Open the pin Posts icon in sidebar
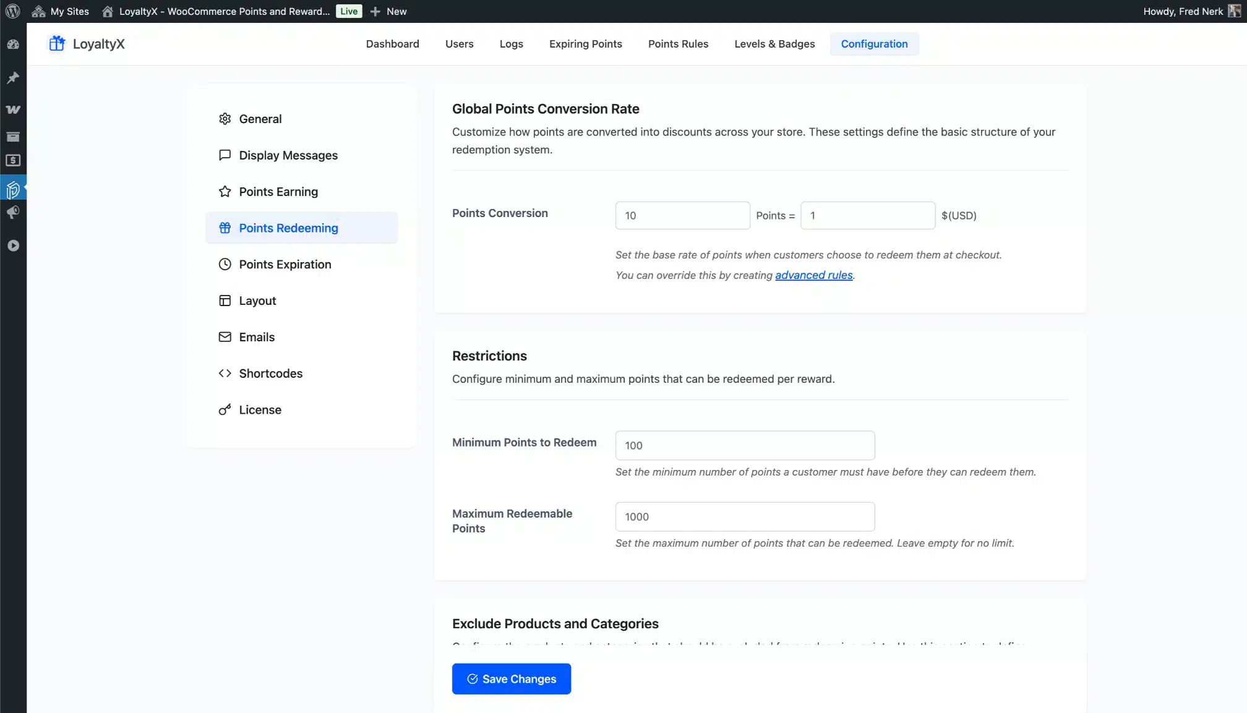This screenshot has width=1247, height=713. [x=13, y=78]
